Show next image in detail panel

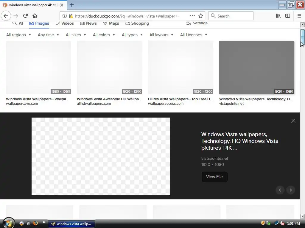[291, 190]
